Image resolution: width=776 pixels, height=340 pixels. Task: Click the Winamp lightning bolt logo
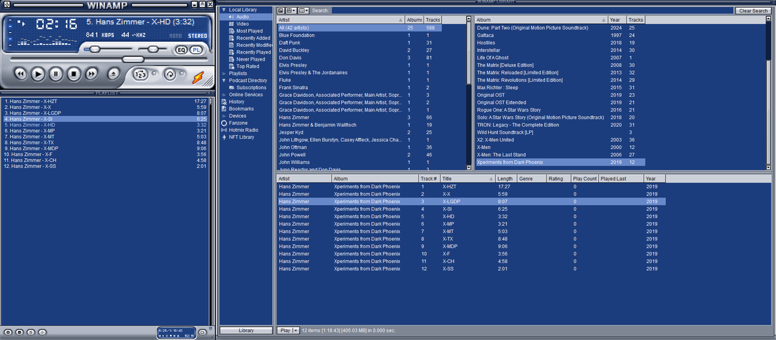click(198, 77)
